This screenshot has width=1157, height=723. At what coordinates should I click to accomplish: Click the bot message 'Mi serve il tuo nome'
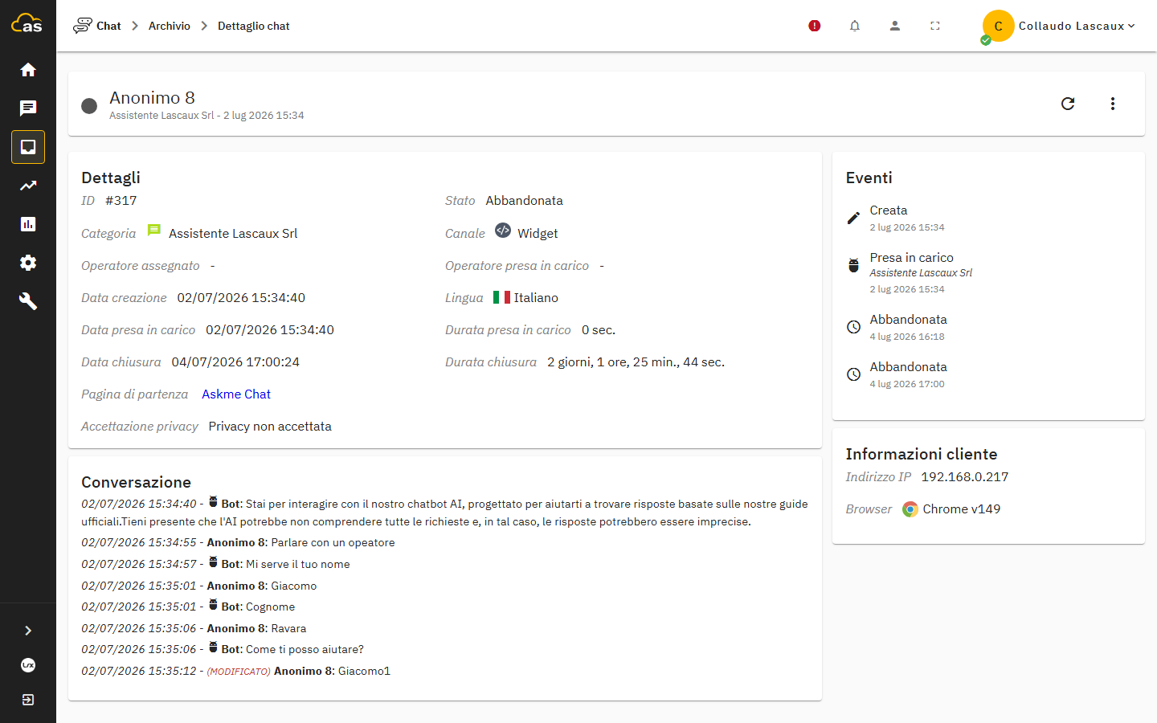297,565
